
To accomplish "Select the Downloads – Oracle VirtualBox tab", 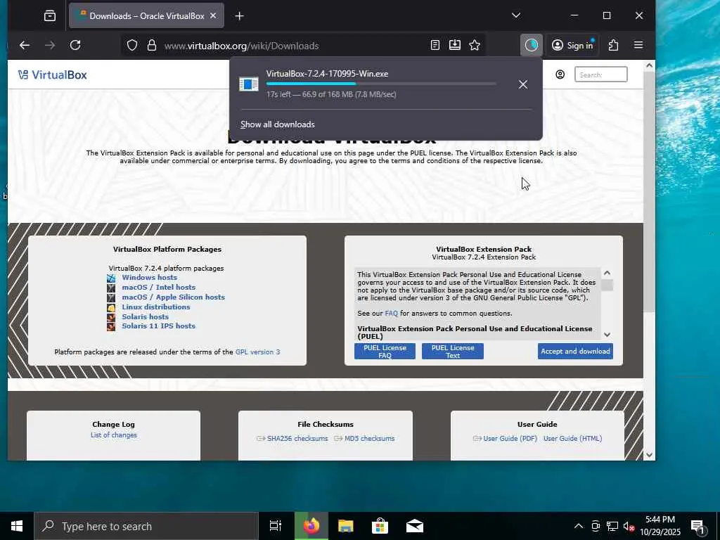I will click(x=146, y=15).
